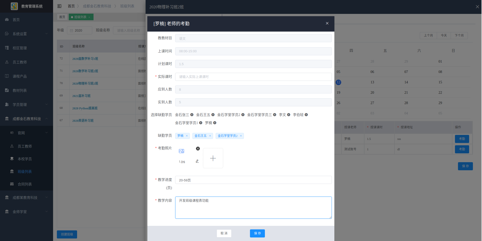The image size is (482, 241).
Task: Click 考勤 button for 罗楠
Action: [462, 139]
